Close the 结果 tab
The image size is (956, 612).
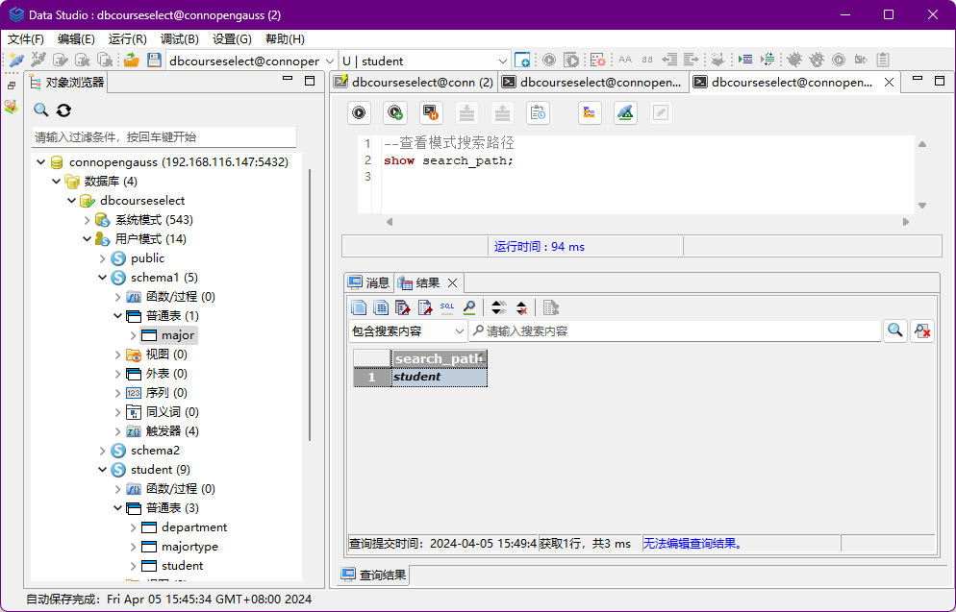click(452, 282)
